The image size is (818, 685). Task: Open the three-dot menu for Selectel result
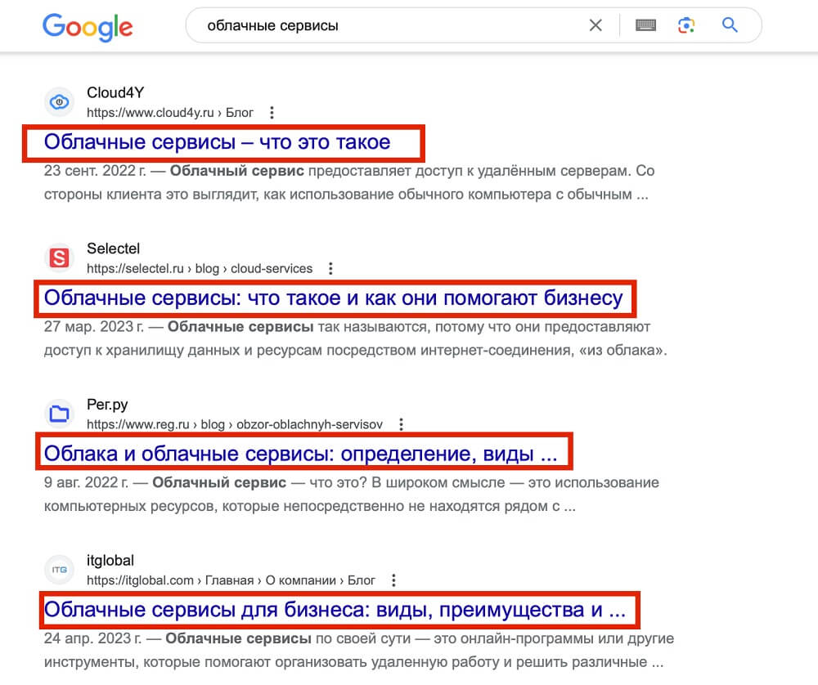point(330,269)
